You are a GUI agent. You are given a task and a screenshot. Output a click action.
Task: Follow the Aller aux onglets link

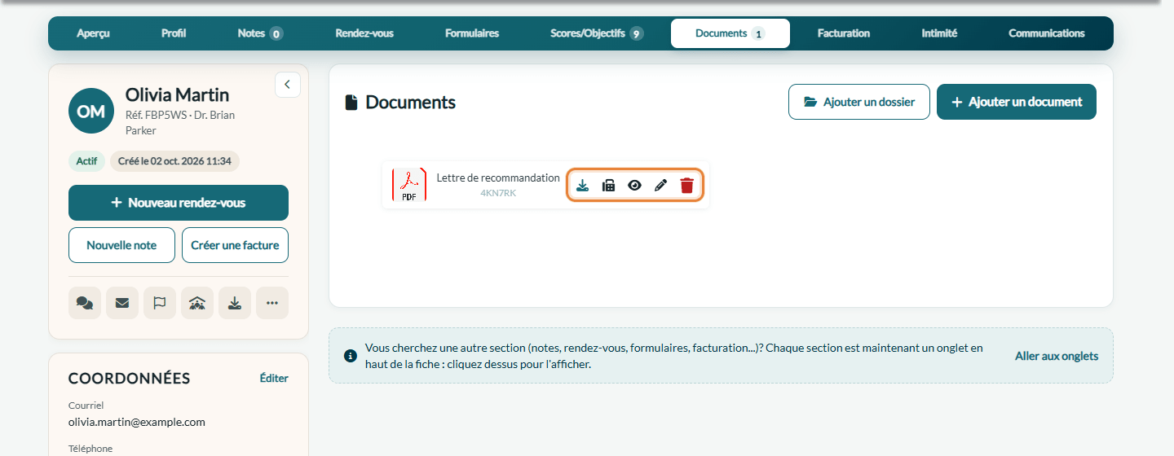click(x=1057, y=356)
